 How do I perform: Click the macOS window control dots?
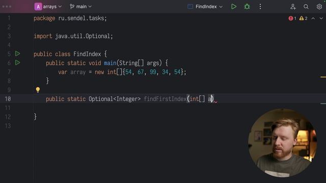tap(7, 7)
